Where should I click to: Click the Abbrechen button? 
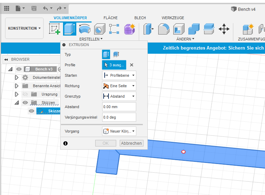tap(132, 143)
